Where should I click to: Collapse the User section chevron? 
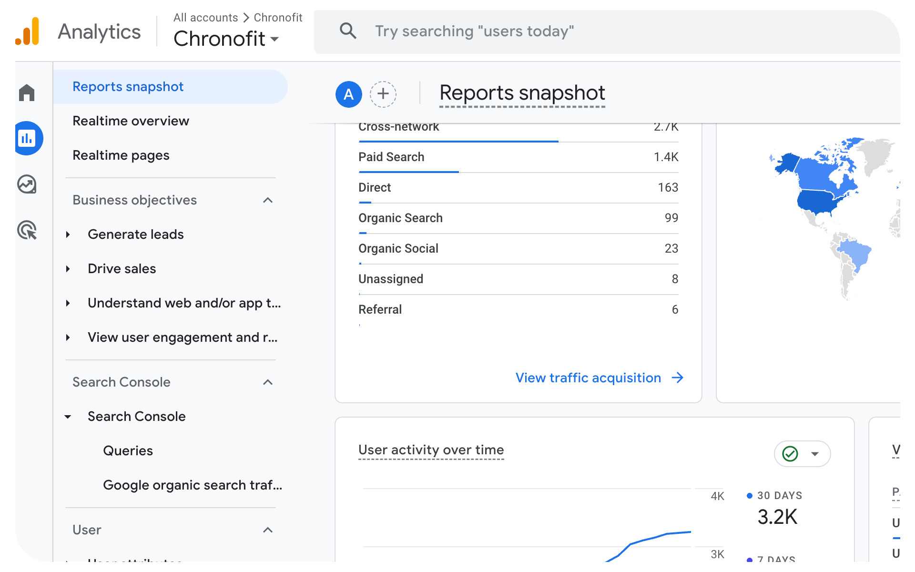click(x=268, y=530)
